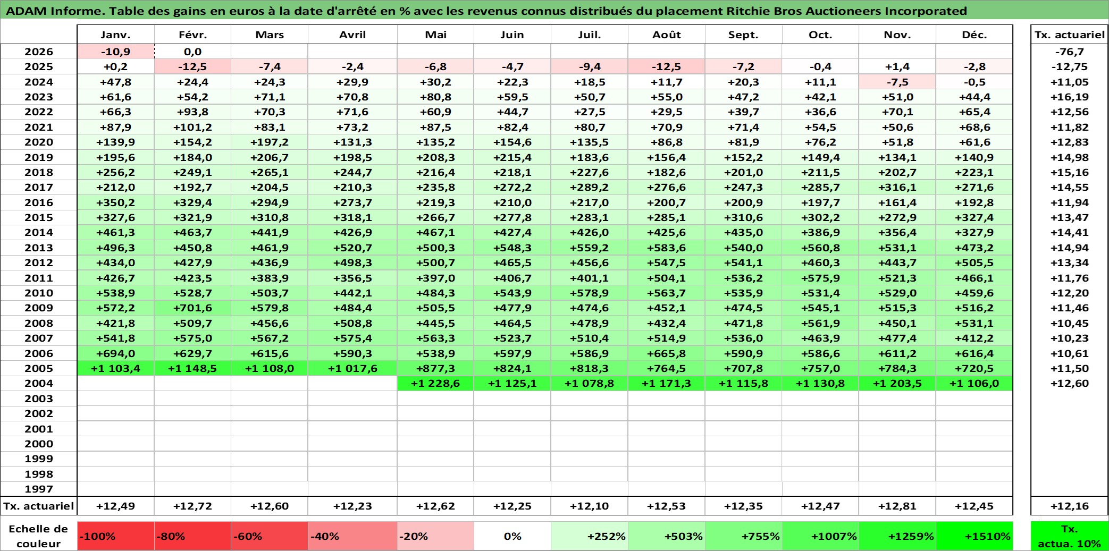Click the +197,2 cell in March 2020
This screenshot has width=1109, height=551.
[270, 142]
